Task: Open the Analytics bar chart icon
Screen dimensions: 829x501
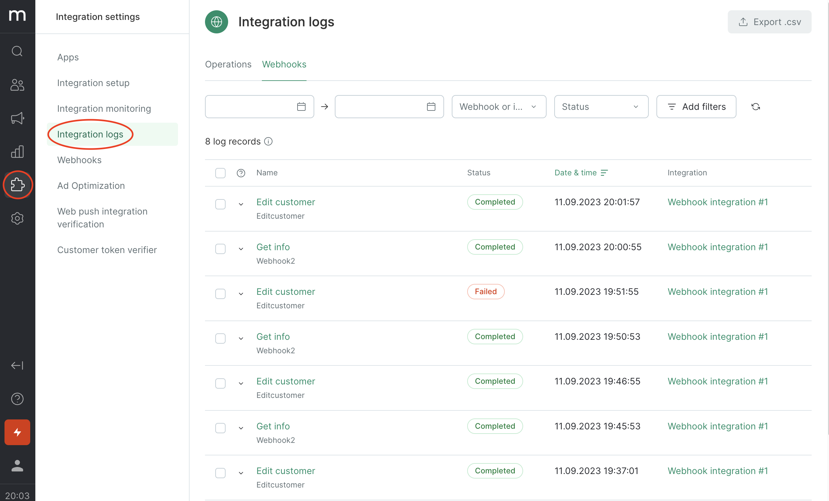Action: [17, 152]
